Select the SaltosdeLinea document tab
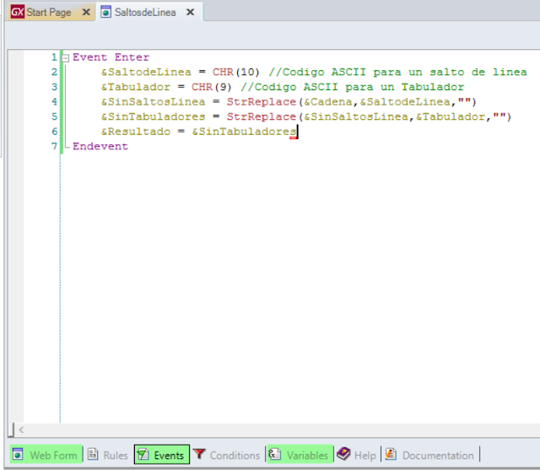The width and height of the screenshot is (540, 470). point(145,13)
